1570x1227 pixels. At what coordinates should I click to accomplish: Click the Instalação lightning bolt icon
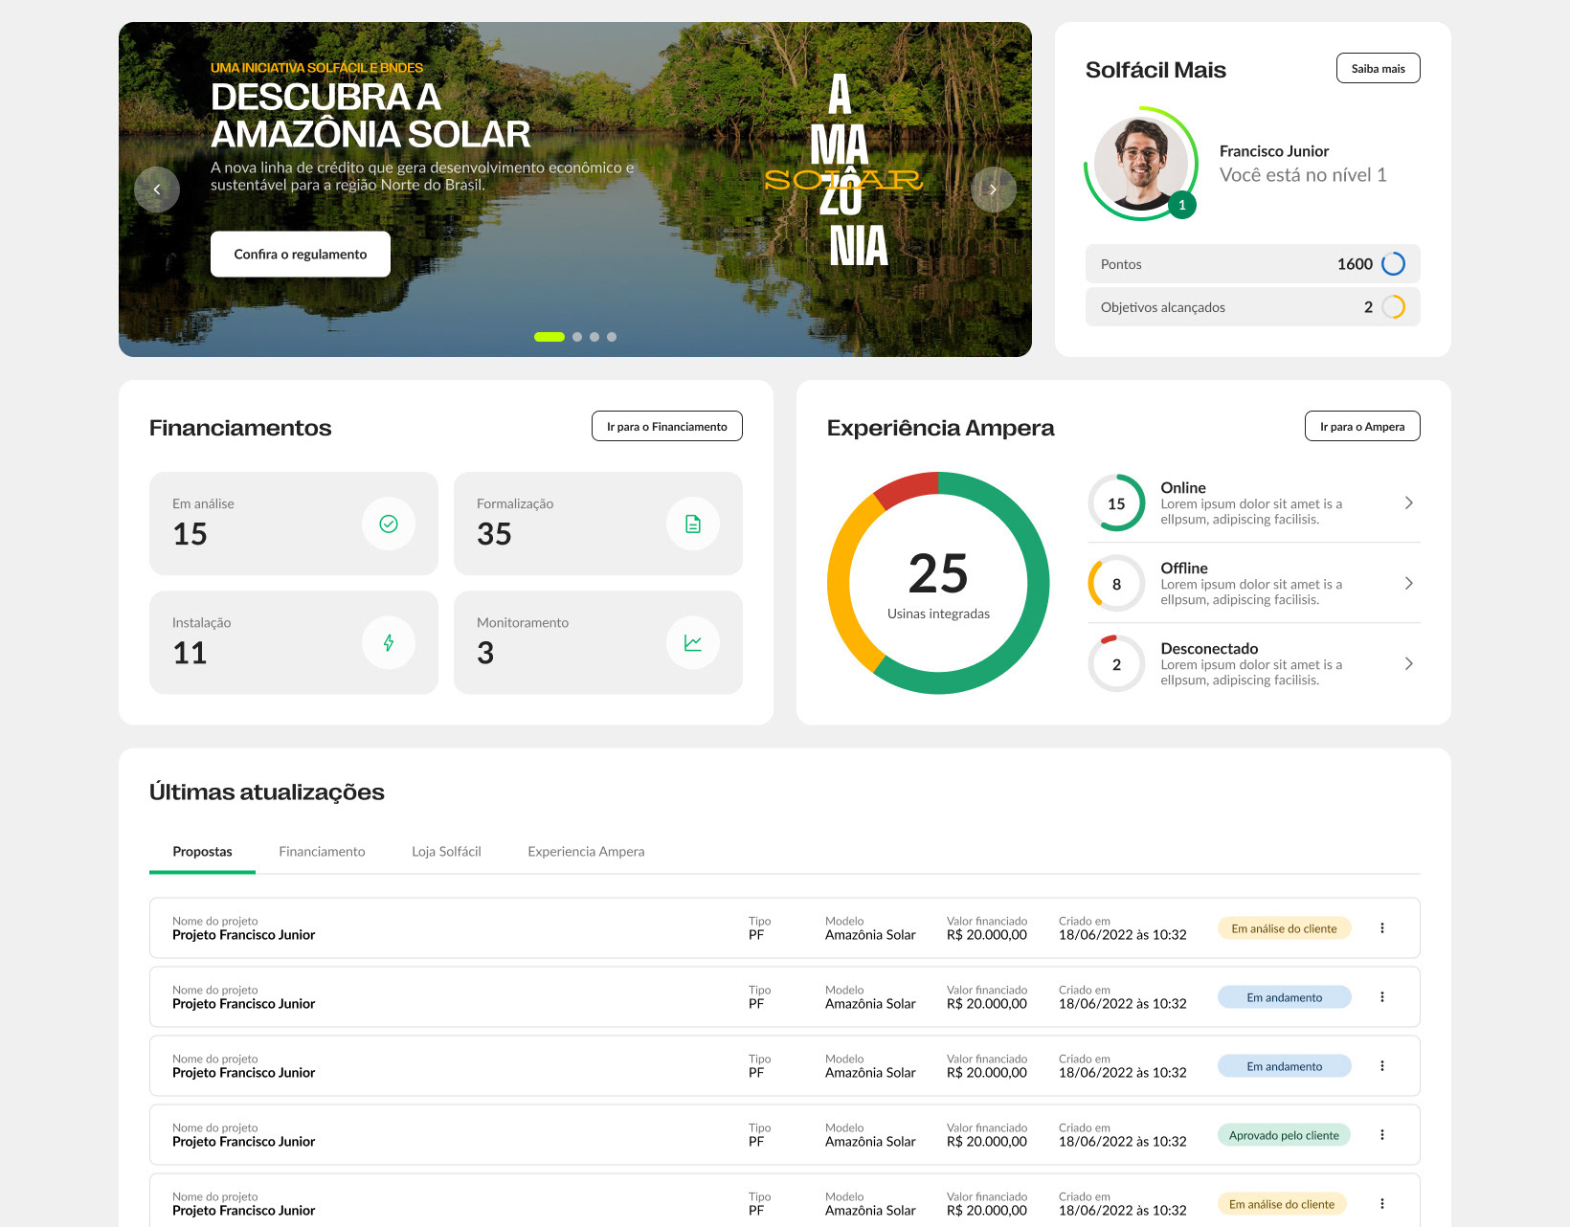pyautogui.click(x=389, y=642)
